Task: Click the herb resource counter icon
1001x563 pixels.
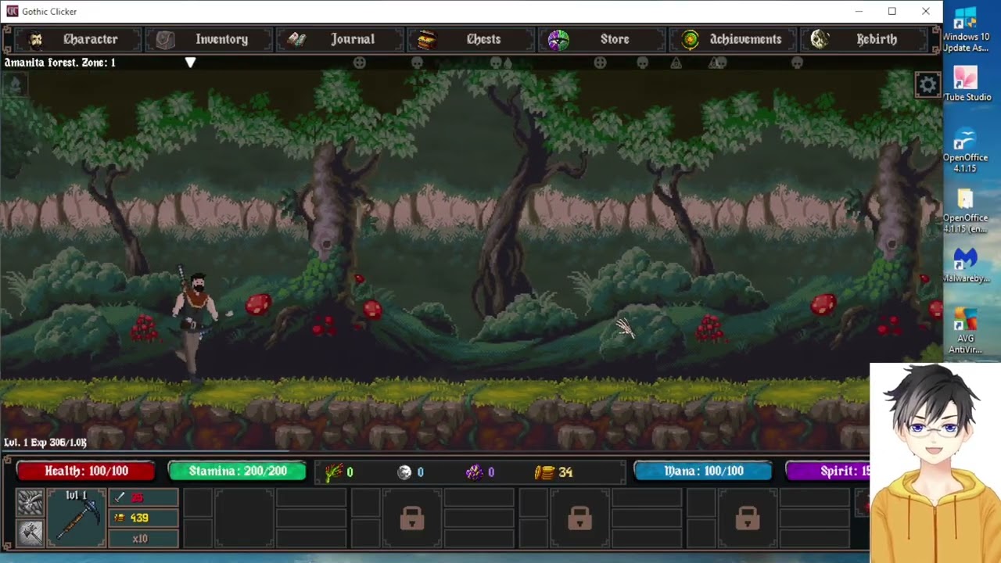Action: [334, 472]
